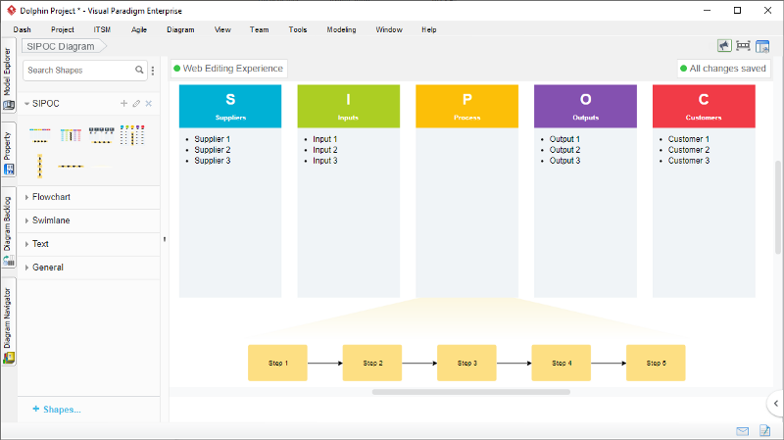
Task: Click the megaphone announcement icon
Action: 724,46
